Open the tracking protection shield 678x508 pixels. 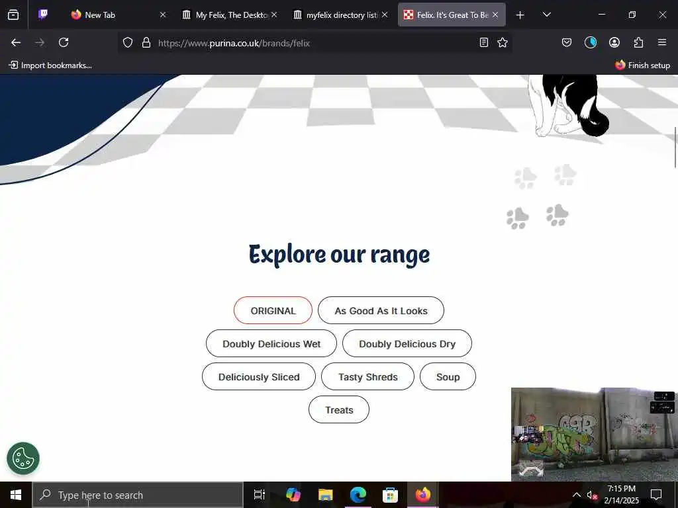click(x=128, y=42)
